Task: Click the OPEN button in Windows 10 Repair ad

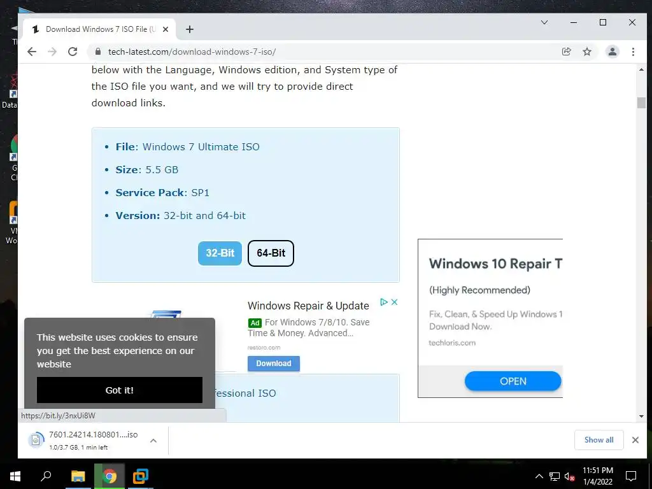Action: [513, 381]
